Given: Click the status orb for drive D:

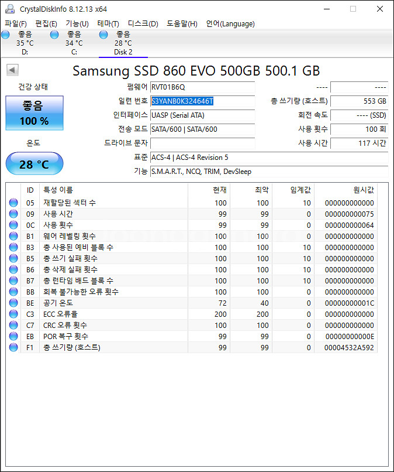Looking at the screenshot, I should tap(5, 35).
